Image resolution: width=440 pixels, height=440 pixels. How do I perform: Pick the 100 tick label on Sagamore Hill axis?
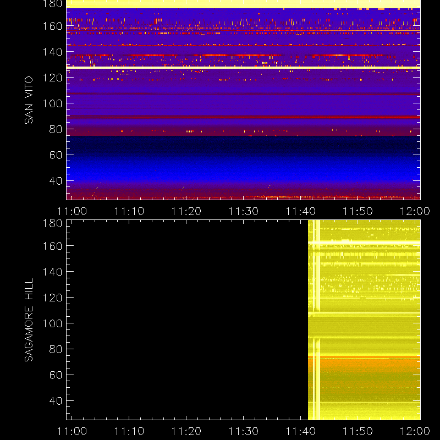pyautogui.click(x=52, y=323)
